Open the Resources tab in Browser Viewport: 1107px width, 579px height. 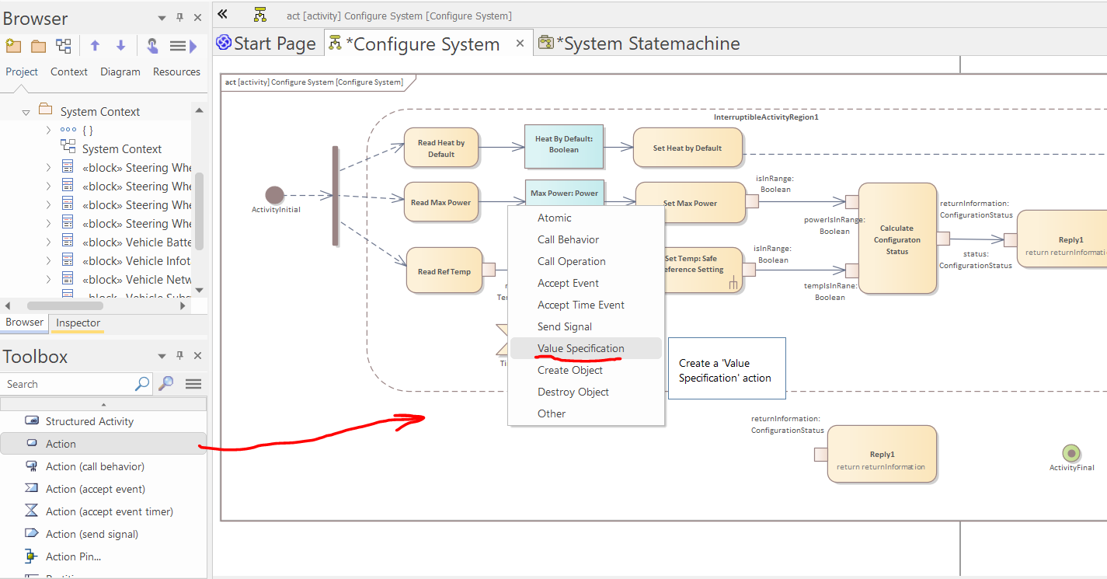176,72
